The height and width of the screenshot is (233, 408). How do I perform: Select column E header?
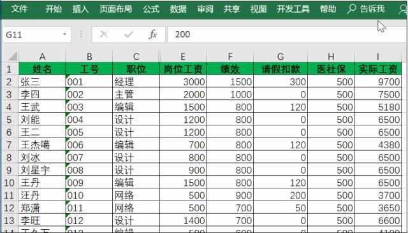click(x=183, y=57)
